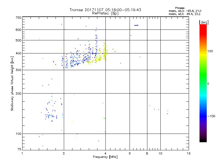Viewport: 222px width, 167px height.
Task: Click the x-axis tick label '10'
Action: [160, 153]
